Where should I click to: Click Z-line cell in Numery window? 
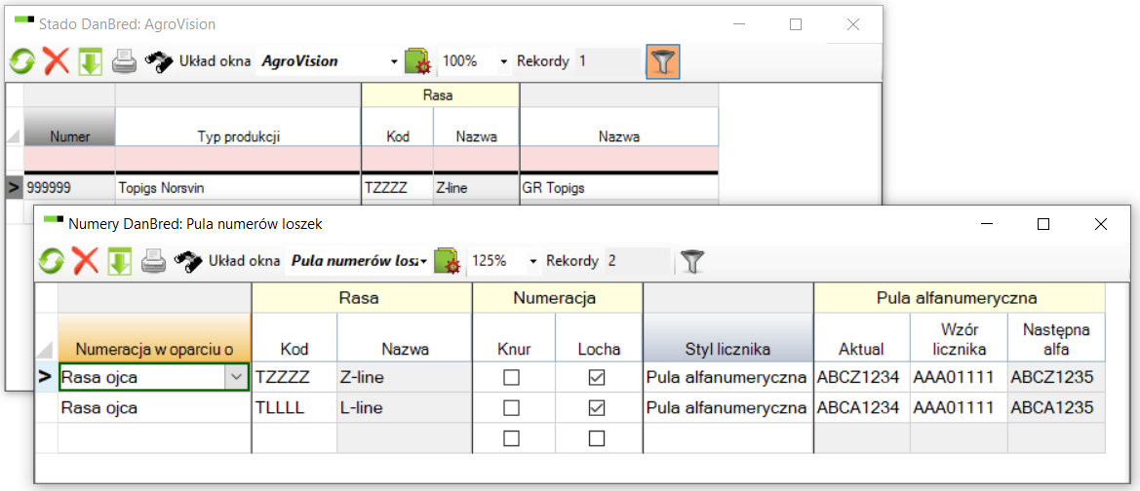click(405, 377)
